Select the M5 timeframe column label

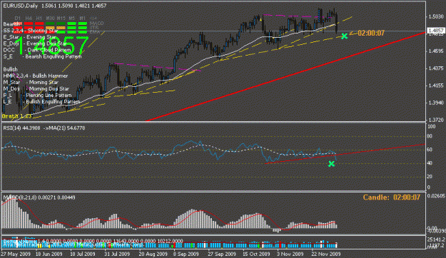[71, 19]
